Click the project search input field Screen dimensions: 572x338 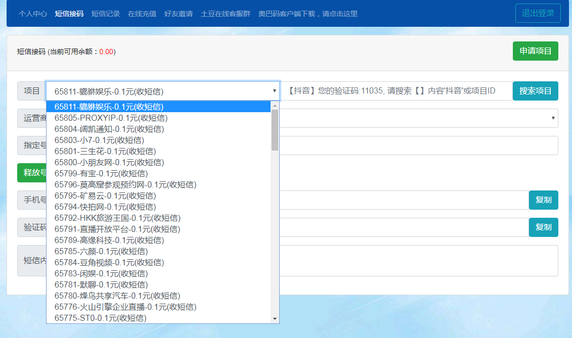[x=397, y=91]
